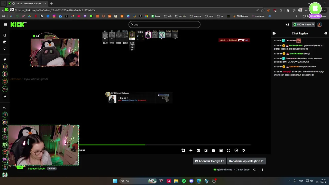The height and width of the screenshot is (185, 329).
Task: Click Gokmeen username in chat
Action: [x=295, y=67]
